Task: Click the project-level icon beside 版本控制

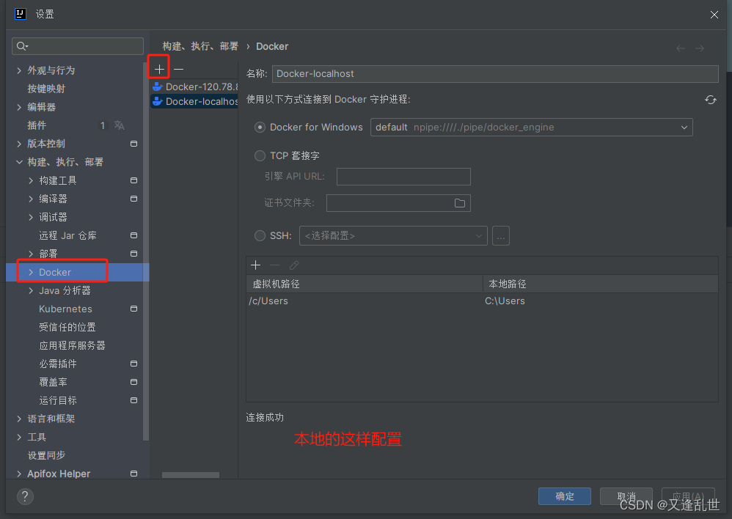Action: pos(133,144)
